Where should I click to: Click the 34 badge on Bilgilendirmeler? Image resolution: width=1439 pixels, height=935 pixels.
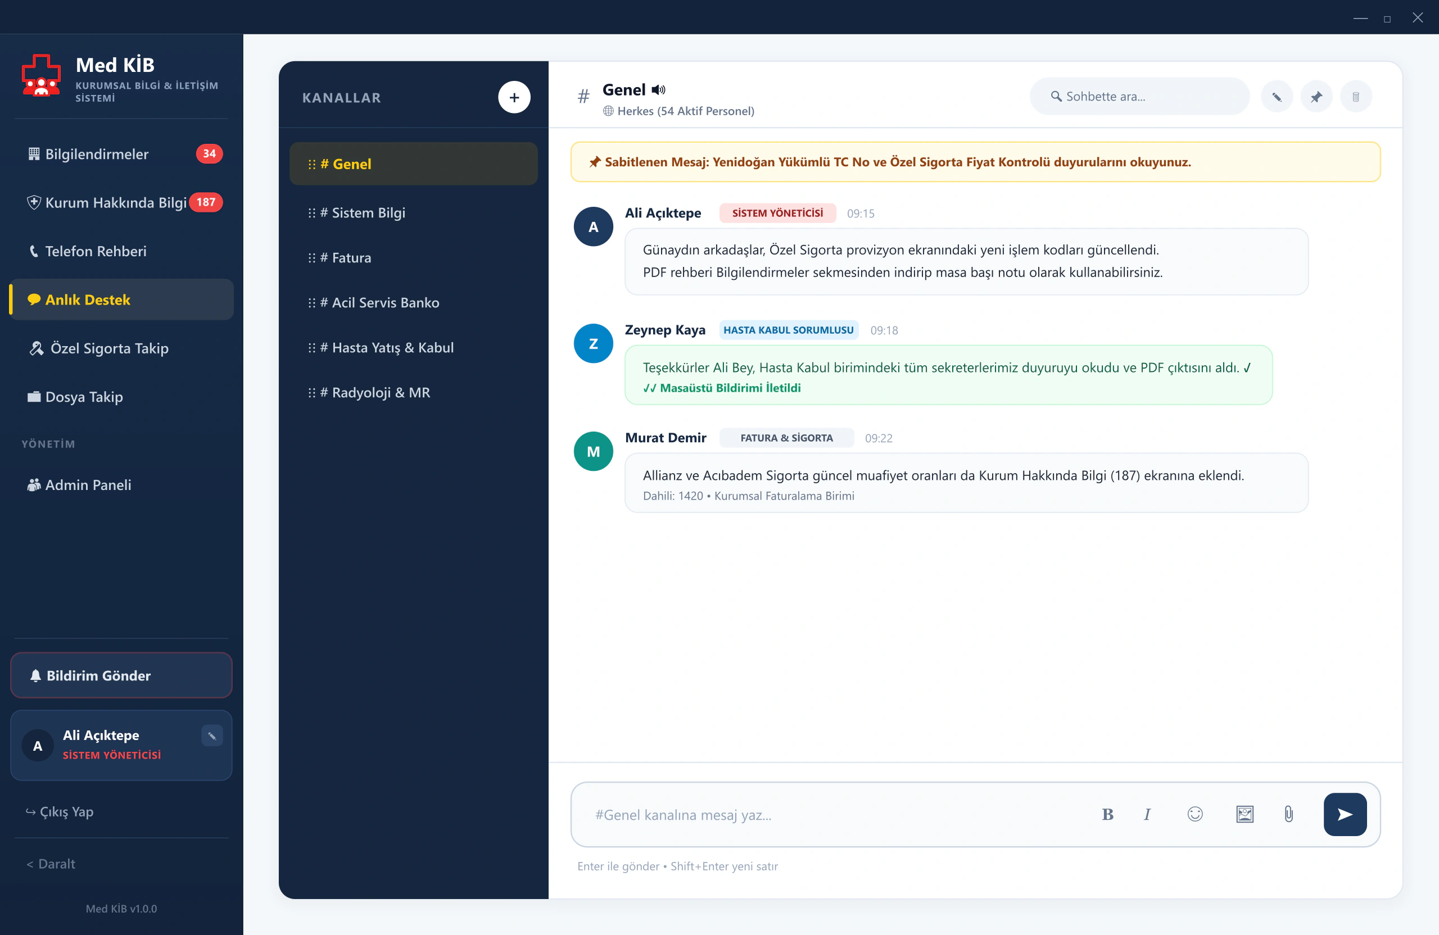tap(209, 153)
